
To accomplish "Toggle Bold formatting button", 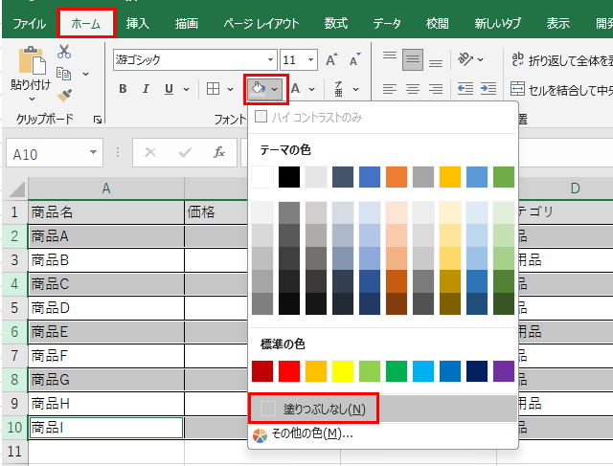I will (x=123, y=89).
